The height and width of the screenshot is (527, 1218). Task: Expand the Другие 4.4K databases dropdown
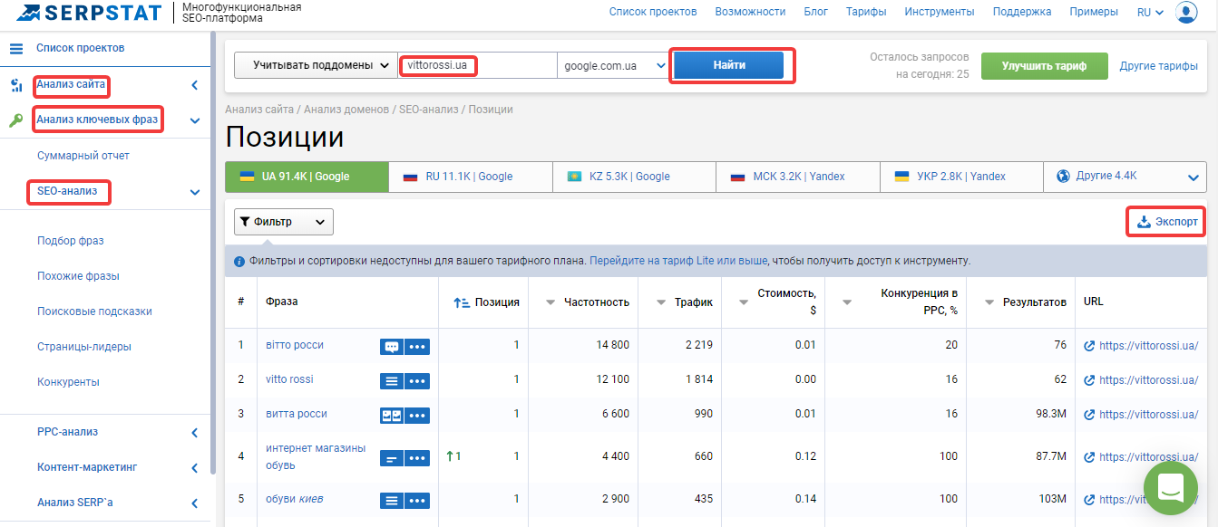pos(1125,177)
